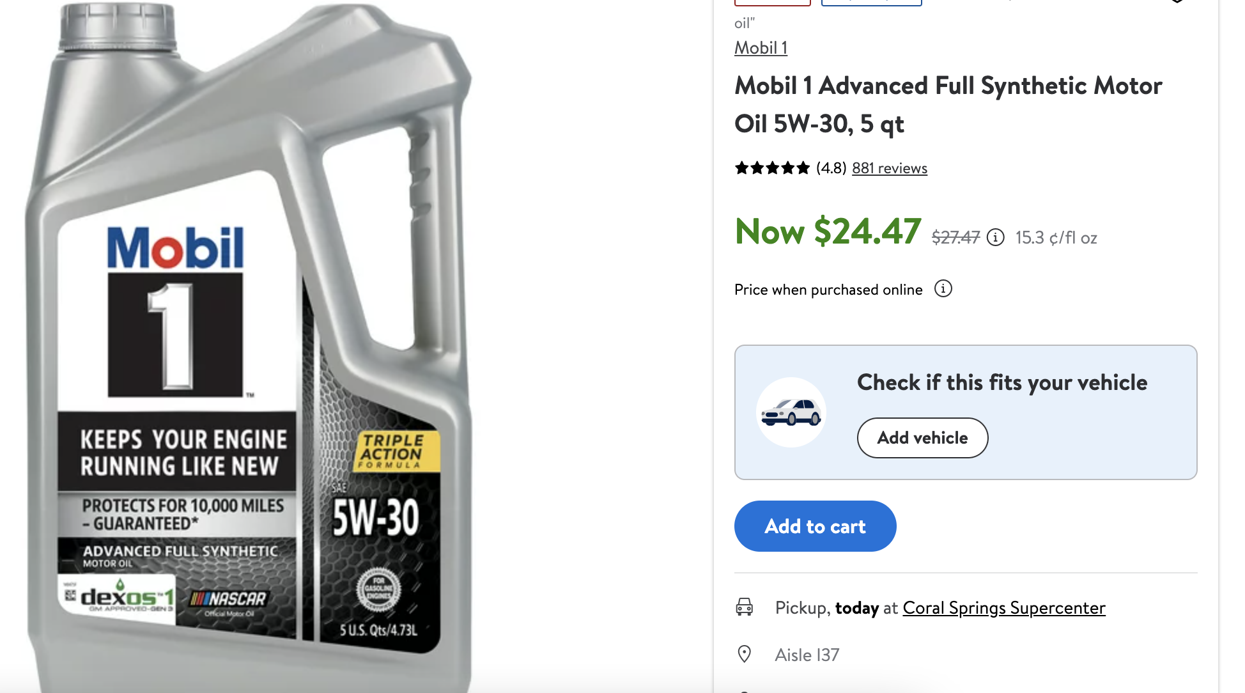Click the info icon beside the $27.47 price

click(x=995, y=237)
